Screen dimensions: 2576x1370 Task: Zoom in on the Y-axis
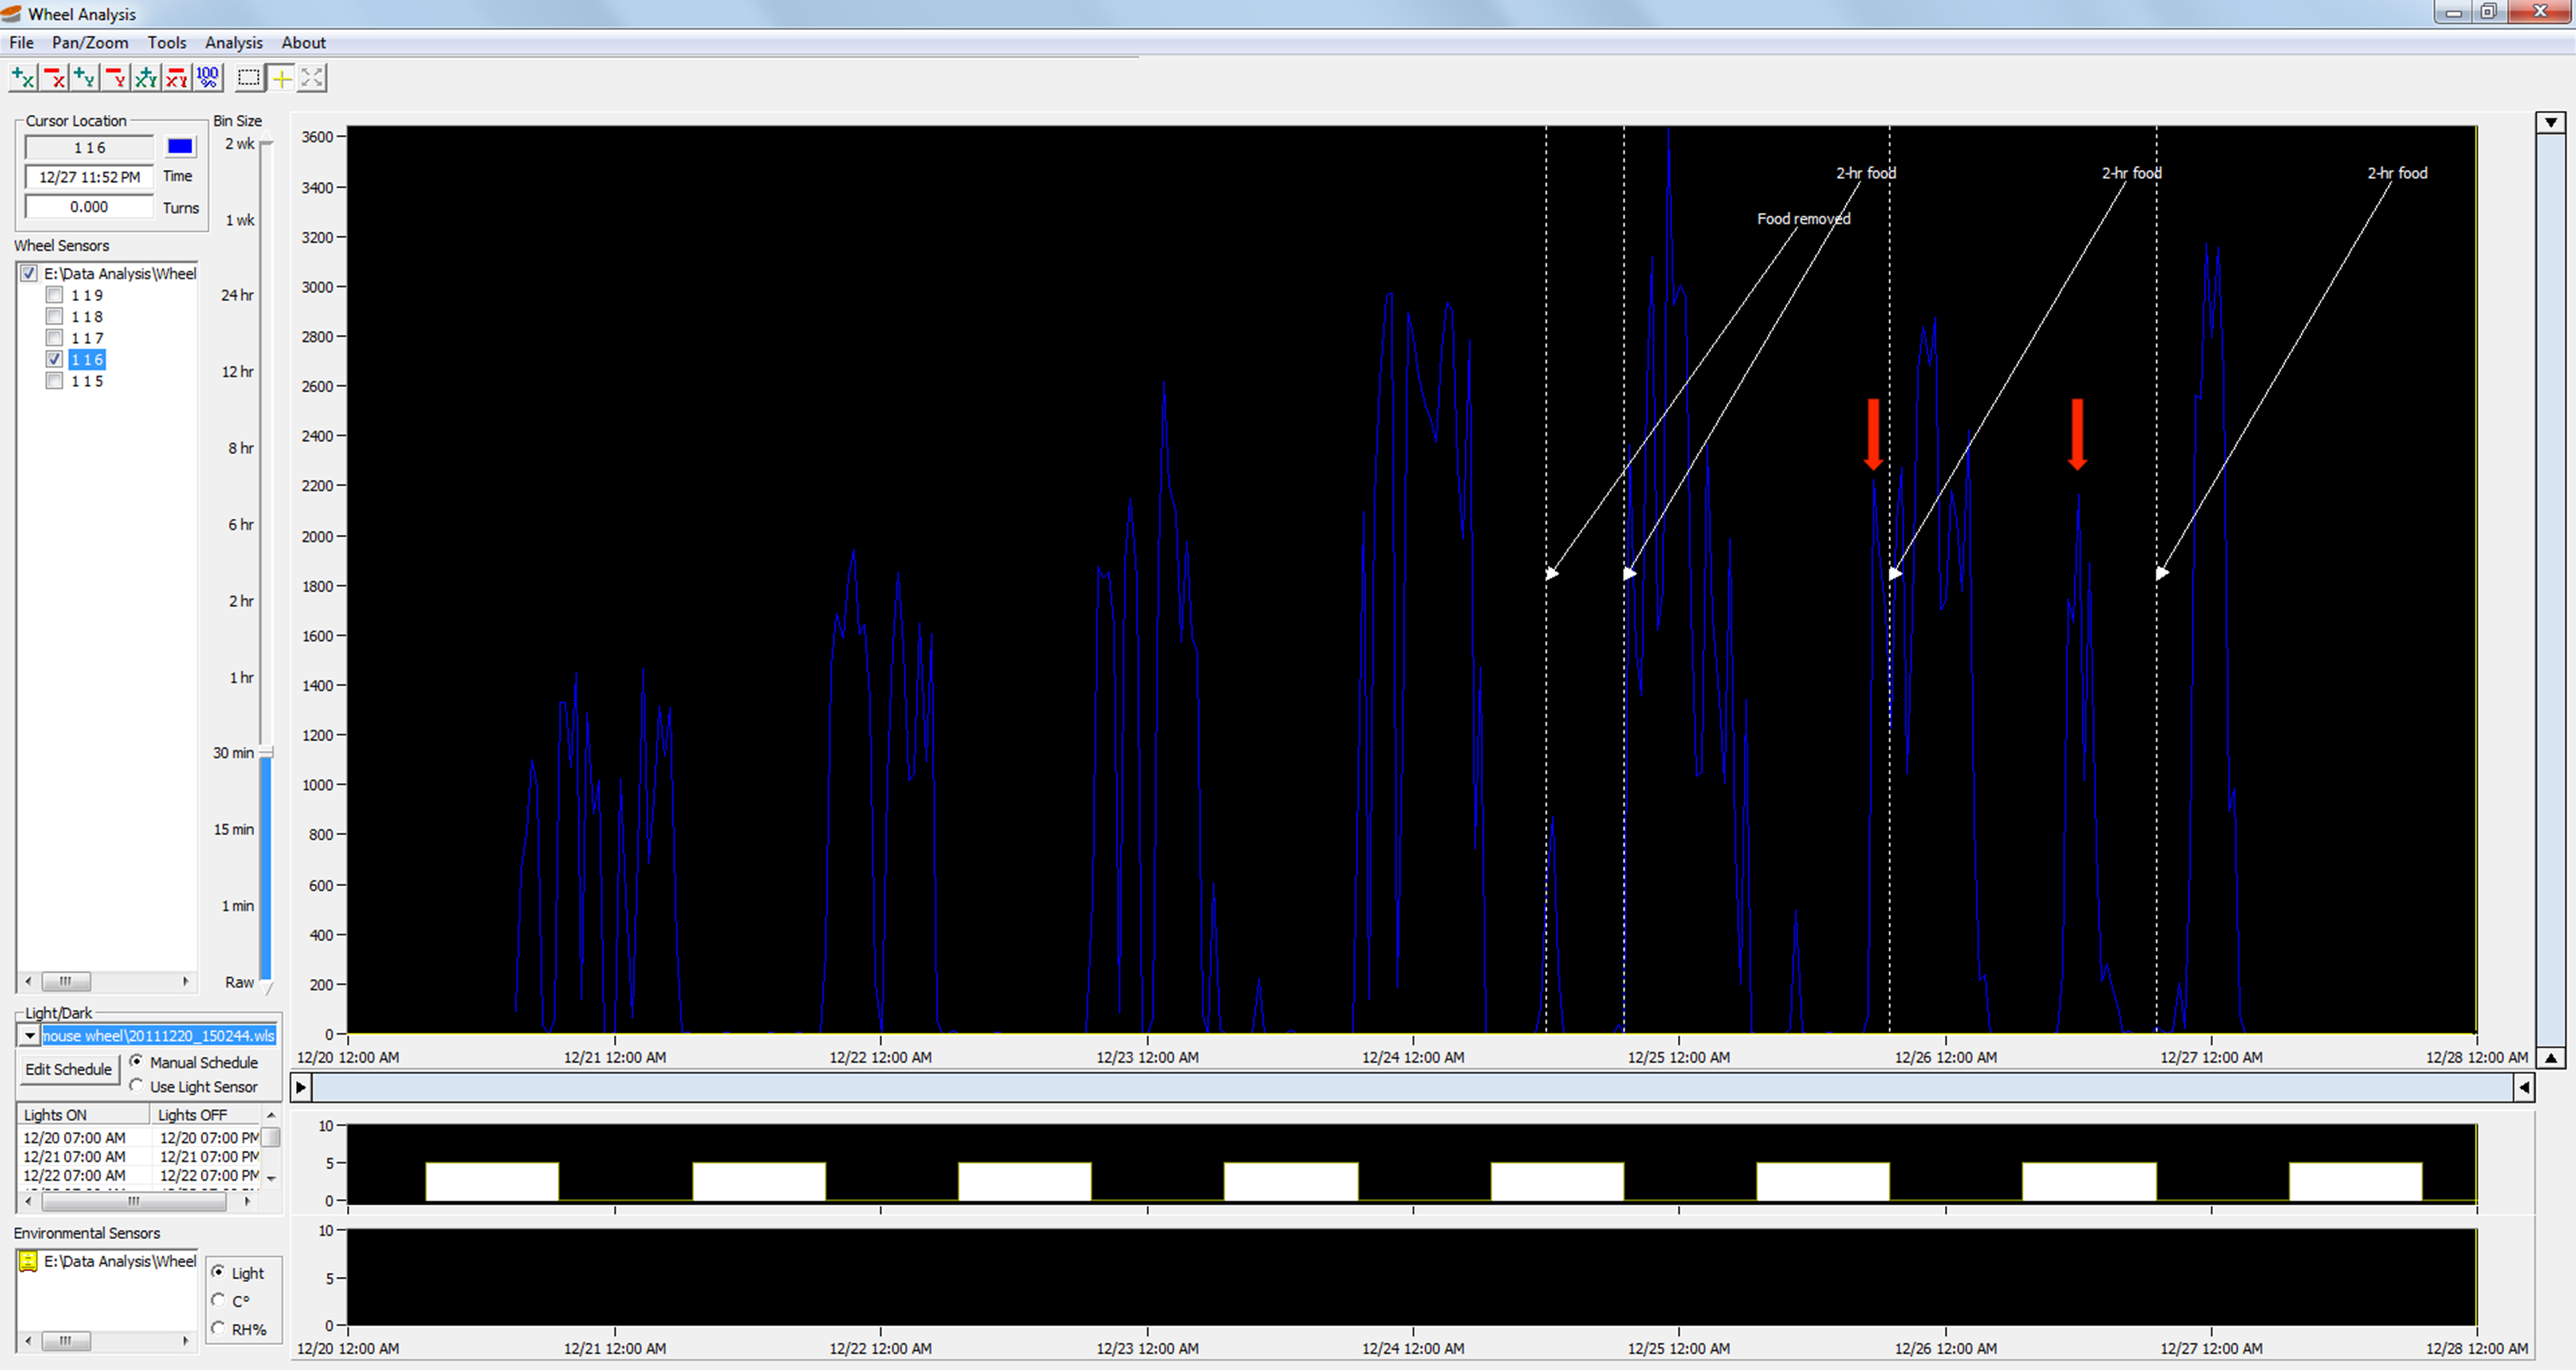[85, 78]
